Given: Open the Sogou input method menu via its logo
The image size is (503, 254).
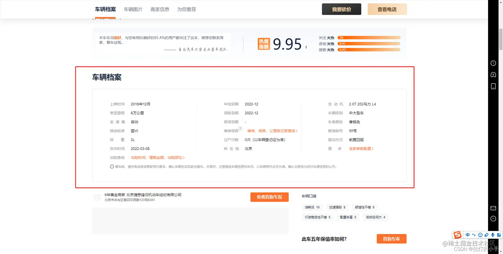Looking at the screenshot, I should (x=457, y=235).
